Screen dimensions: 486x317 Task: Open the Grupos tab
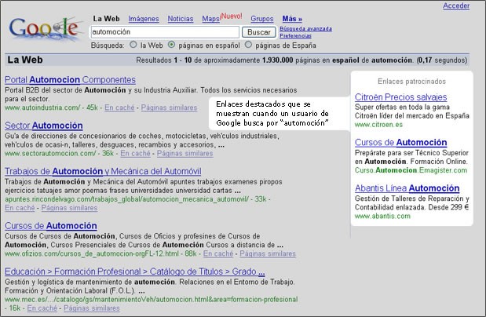(x=262, y=19)
